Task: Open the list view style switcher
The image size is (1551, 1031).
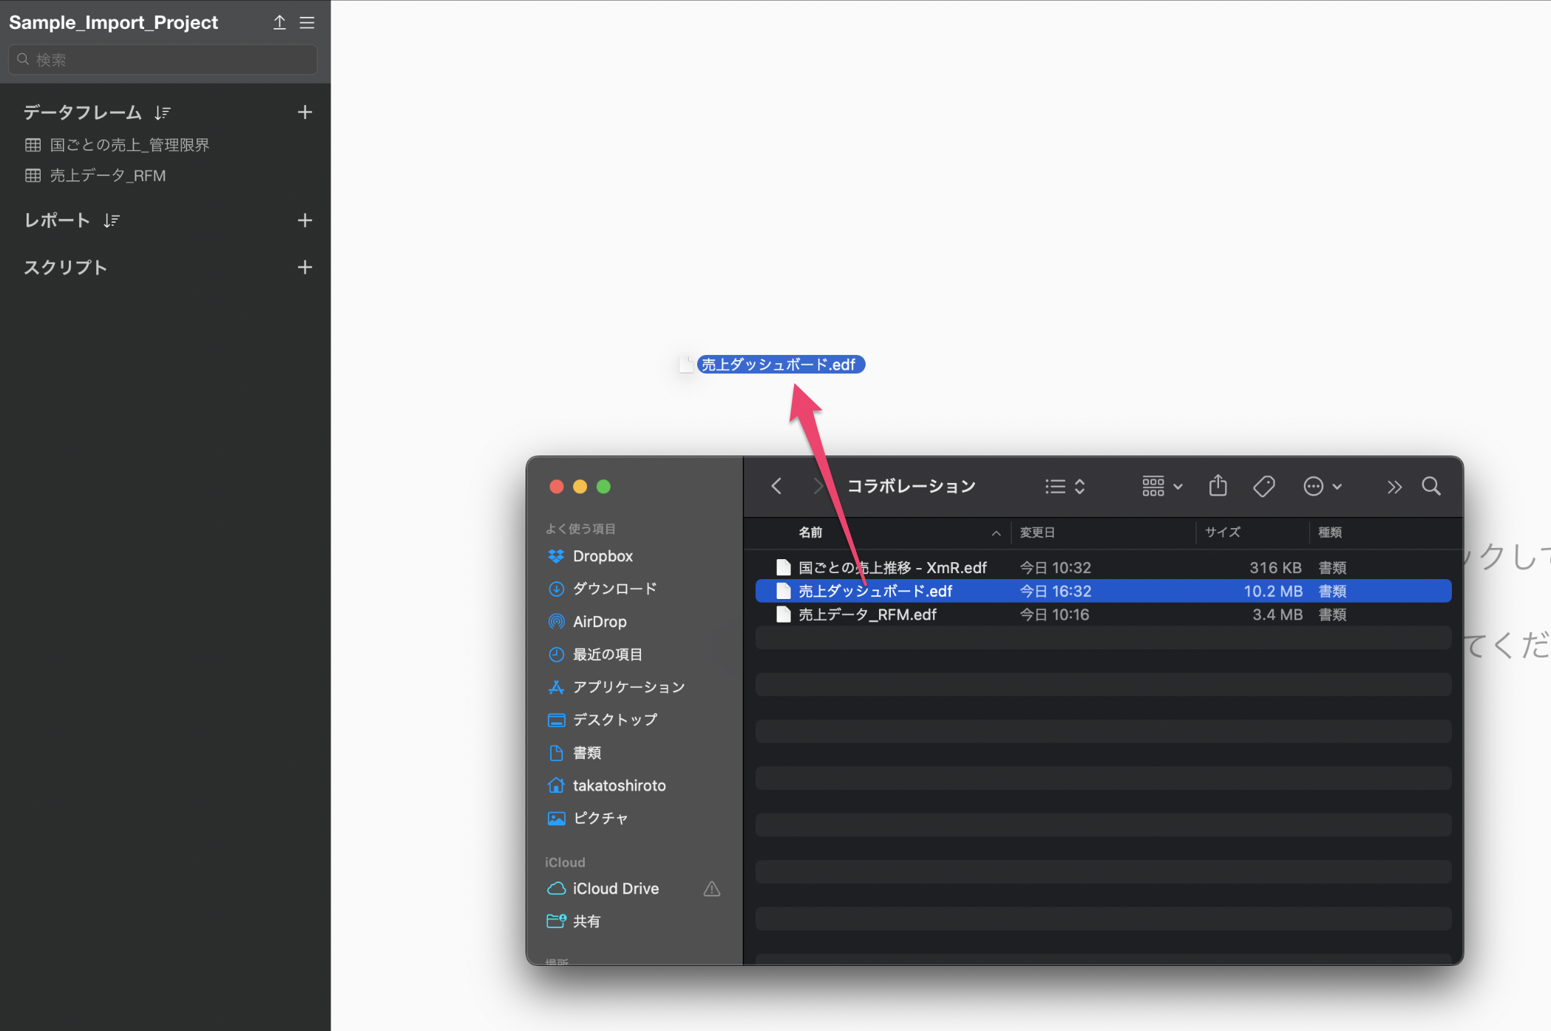Action: [x=1065, y=486]
